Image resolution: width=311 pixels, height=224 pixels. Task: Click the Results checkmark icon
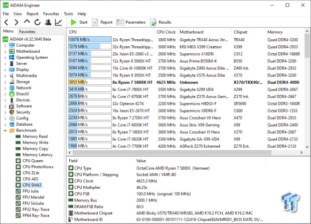point(153,23)
